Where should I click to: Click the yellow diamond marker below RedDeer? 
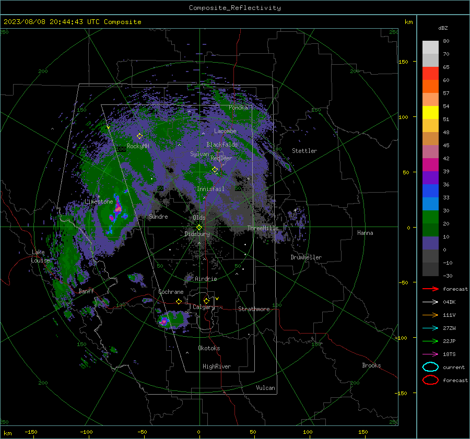pyautogui.click(x=215, y=170)
